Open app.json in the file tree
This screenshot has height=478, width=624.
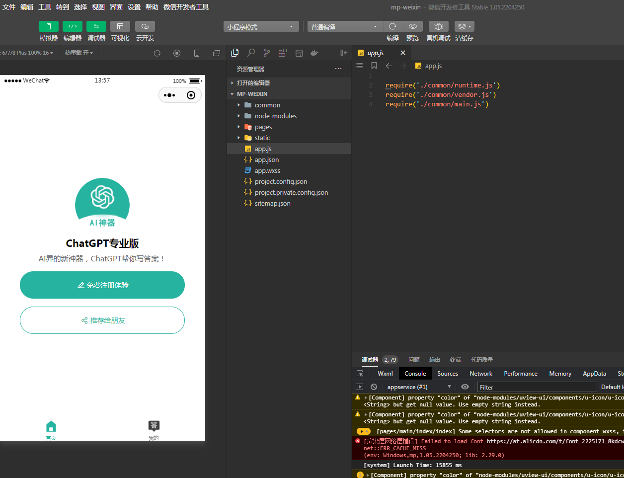(289, 159)
